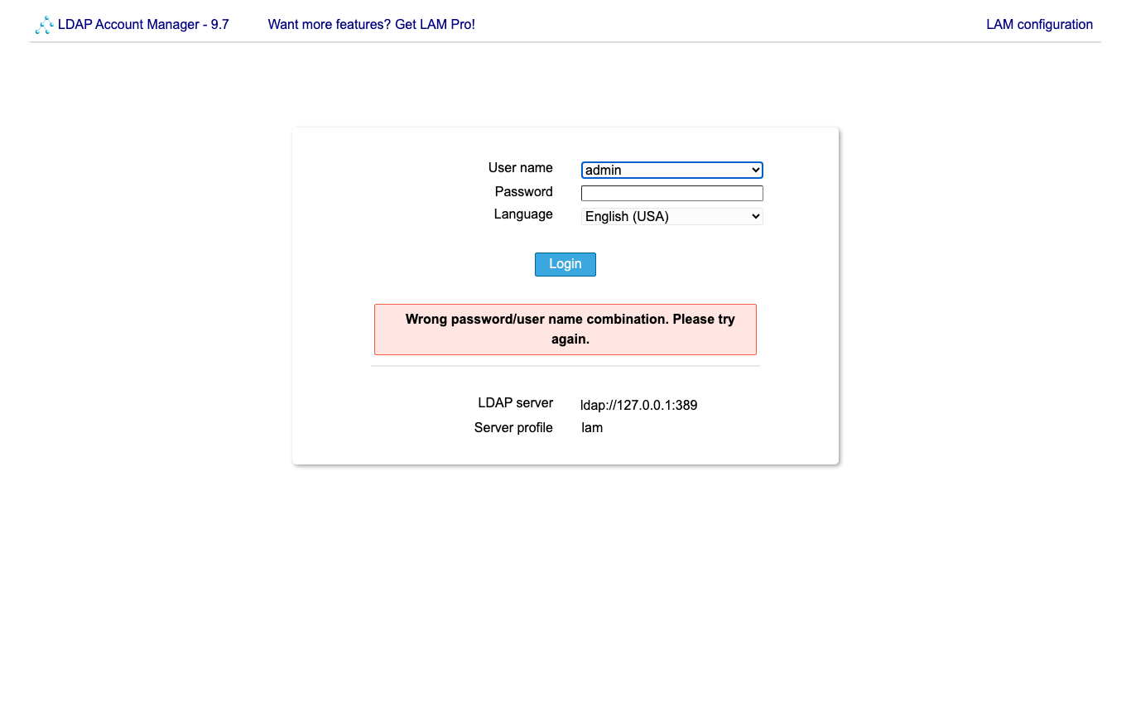This screenshot has height=712, width=1131.
Task: Follow the Get LAM Pro link
Action: point(372,25)
